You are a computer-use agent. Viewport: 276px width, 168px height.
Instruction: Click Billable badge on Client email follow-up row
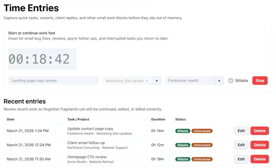(x=183, y=145)
